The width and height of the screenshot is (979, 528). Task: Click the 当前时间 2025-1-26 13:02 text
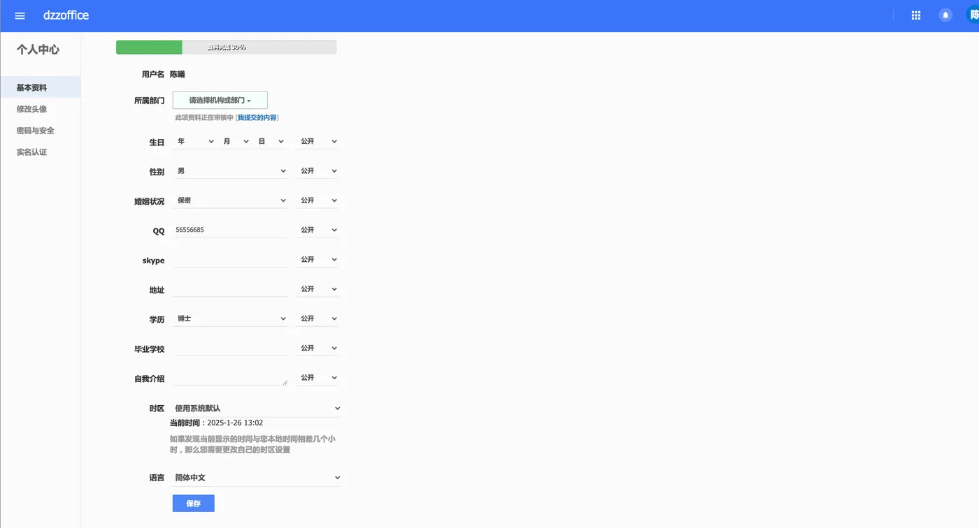(217, 423)
